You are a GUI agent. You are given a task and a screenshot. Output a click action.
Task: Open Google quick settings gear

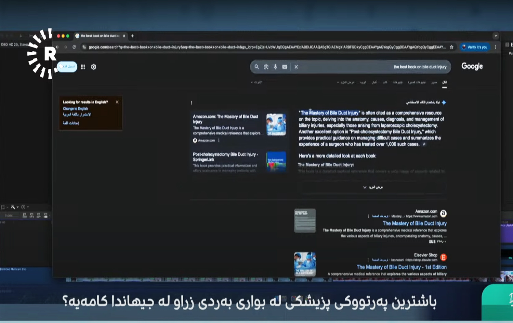click(93, 67)
